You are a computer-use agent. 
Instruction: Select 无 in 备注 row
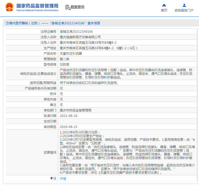61,105
